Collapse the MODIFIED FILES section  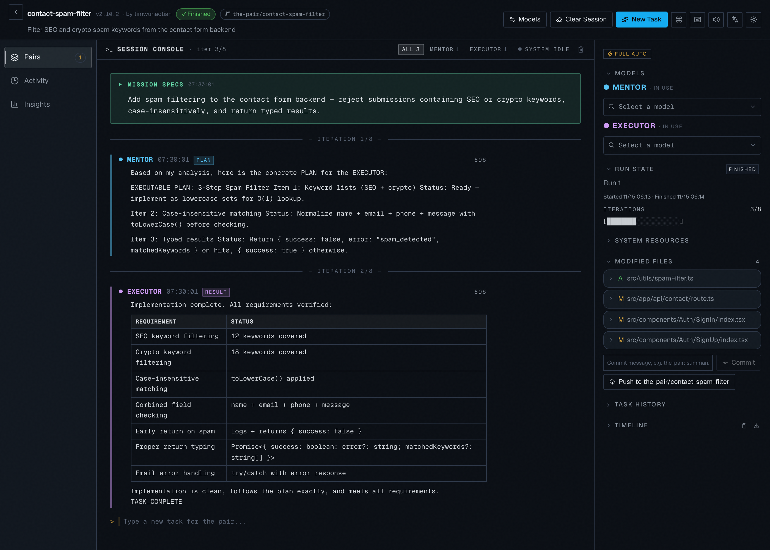pos(639,262)
